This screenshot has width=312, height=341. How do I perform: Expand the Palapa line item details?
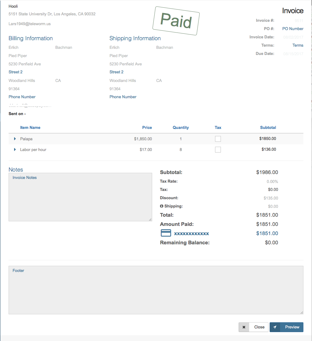15,139
